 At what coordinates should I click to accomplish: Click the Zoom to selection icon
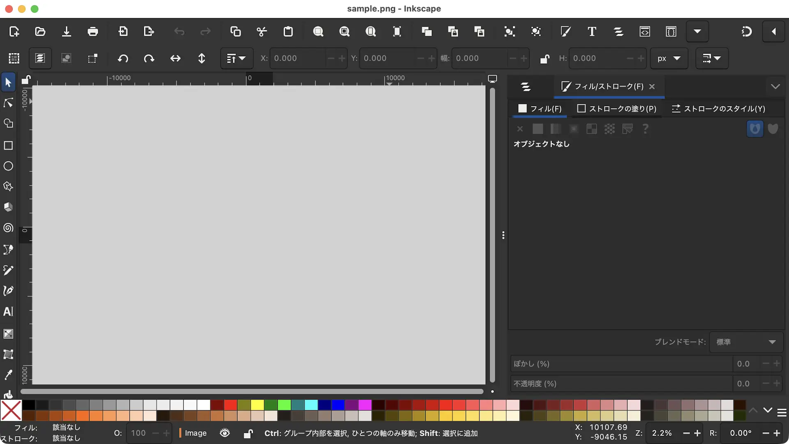(318, 32)
